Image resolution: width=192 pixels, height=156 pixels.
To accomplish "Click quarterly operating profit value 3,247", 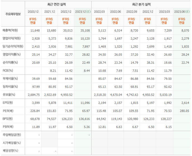I will pyautogui.click(x=134, y=39).
